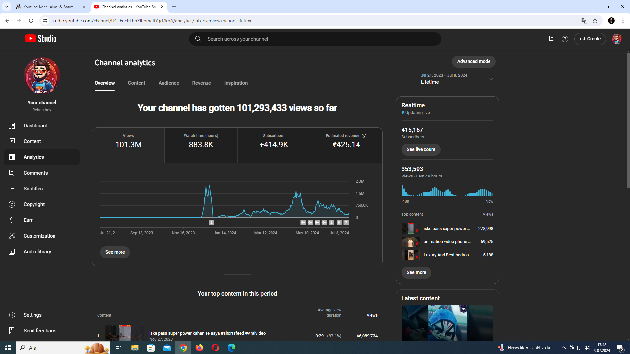Open top content video 'iske pass super power kahan se aaya'

click(x=207, y=333)
